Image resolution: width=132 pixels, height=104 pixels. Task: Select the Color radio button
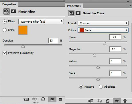5,30
